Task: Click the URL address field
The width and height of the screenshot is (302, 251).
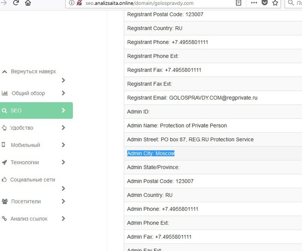Action: point(155,3)
